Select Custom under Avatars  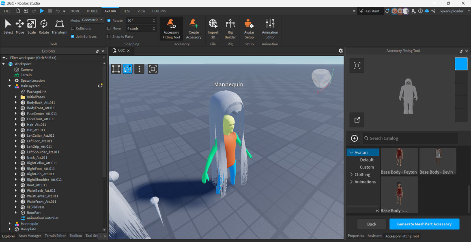pos(367,167)
